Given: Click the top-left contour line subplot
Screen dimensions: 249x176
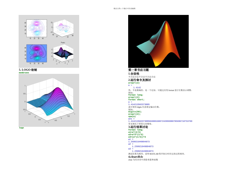Looking at the screenshot, I should coord(37,28).
